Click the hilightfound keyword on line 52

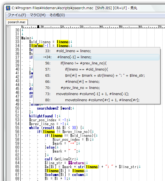[x=41, y=116]
